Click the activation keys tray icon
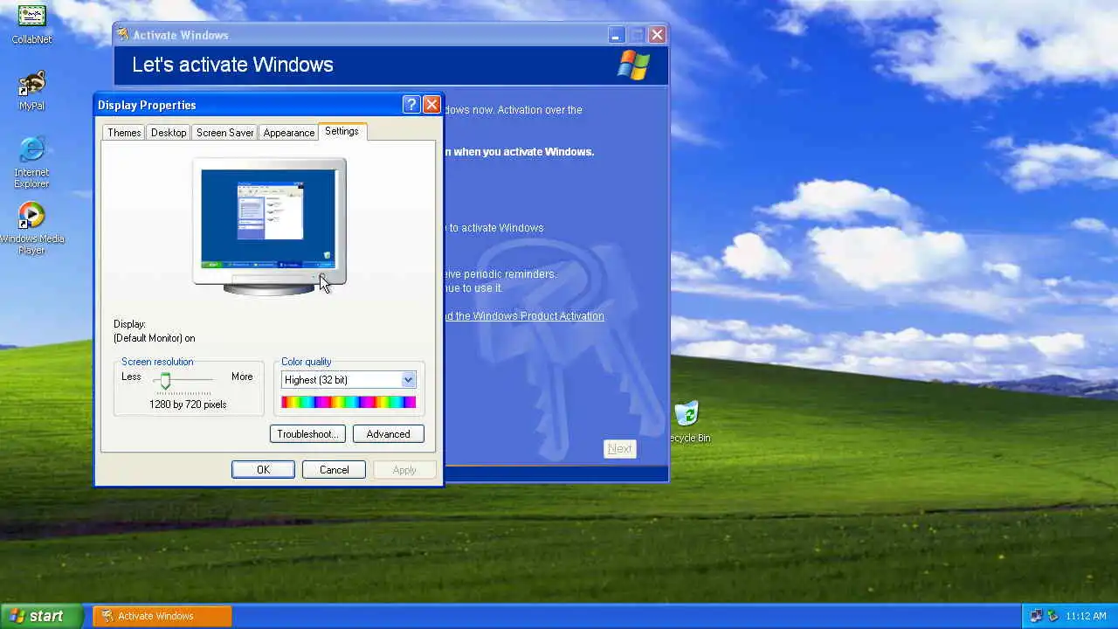The height and width of the screenshot is (629, 1118). (x=1052, y=616)
